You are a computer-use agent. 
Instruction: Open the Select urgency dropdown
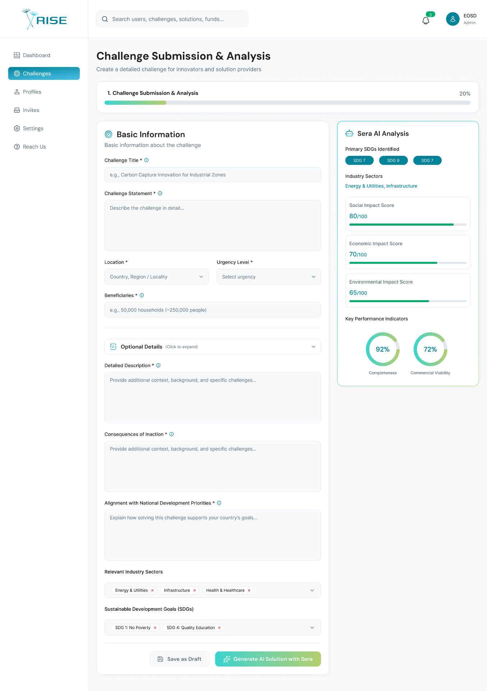[268, 277]
